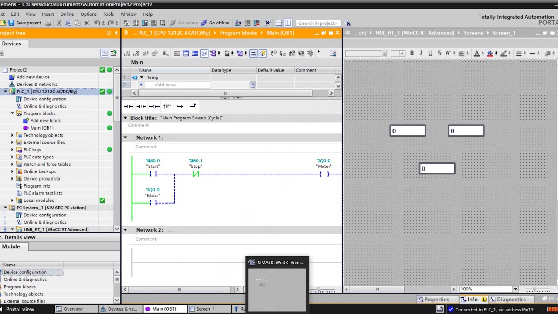Toggle Bold text formatting

(x=412, y=53)
